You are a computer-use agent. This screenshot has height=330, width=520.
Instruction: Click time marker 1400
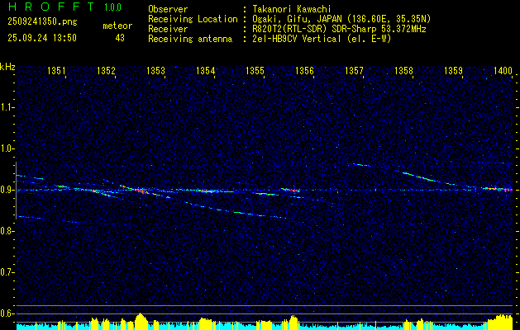click(x=503, y=71)
